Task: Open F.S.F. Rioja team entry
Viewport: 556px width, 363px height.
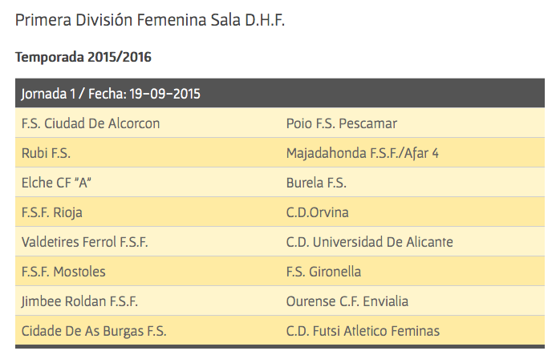Action: tap(51, 212)
